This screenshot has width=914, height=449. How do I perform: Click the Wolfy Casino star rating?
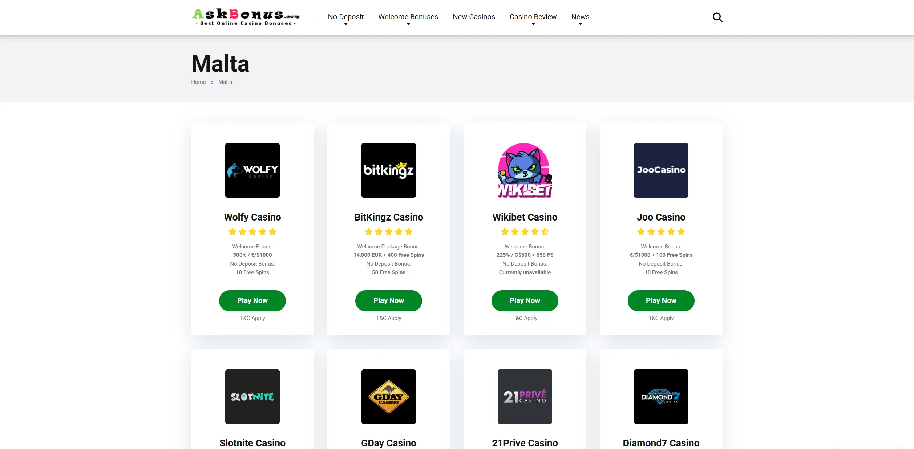[x=252, y=232]
